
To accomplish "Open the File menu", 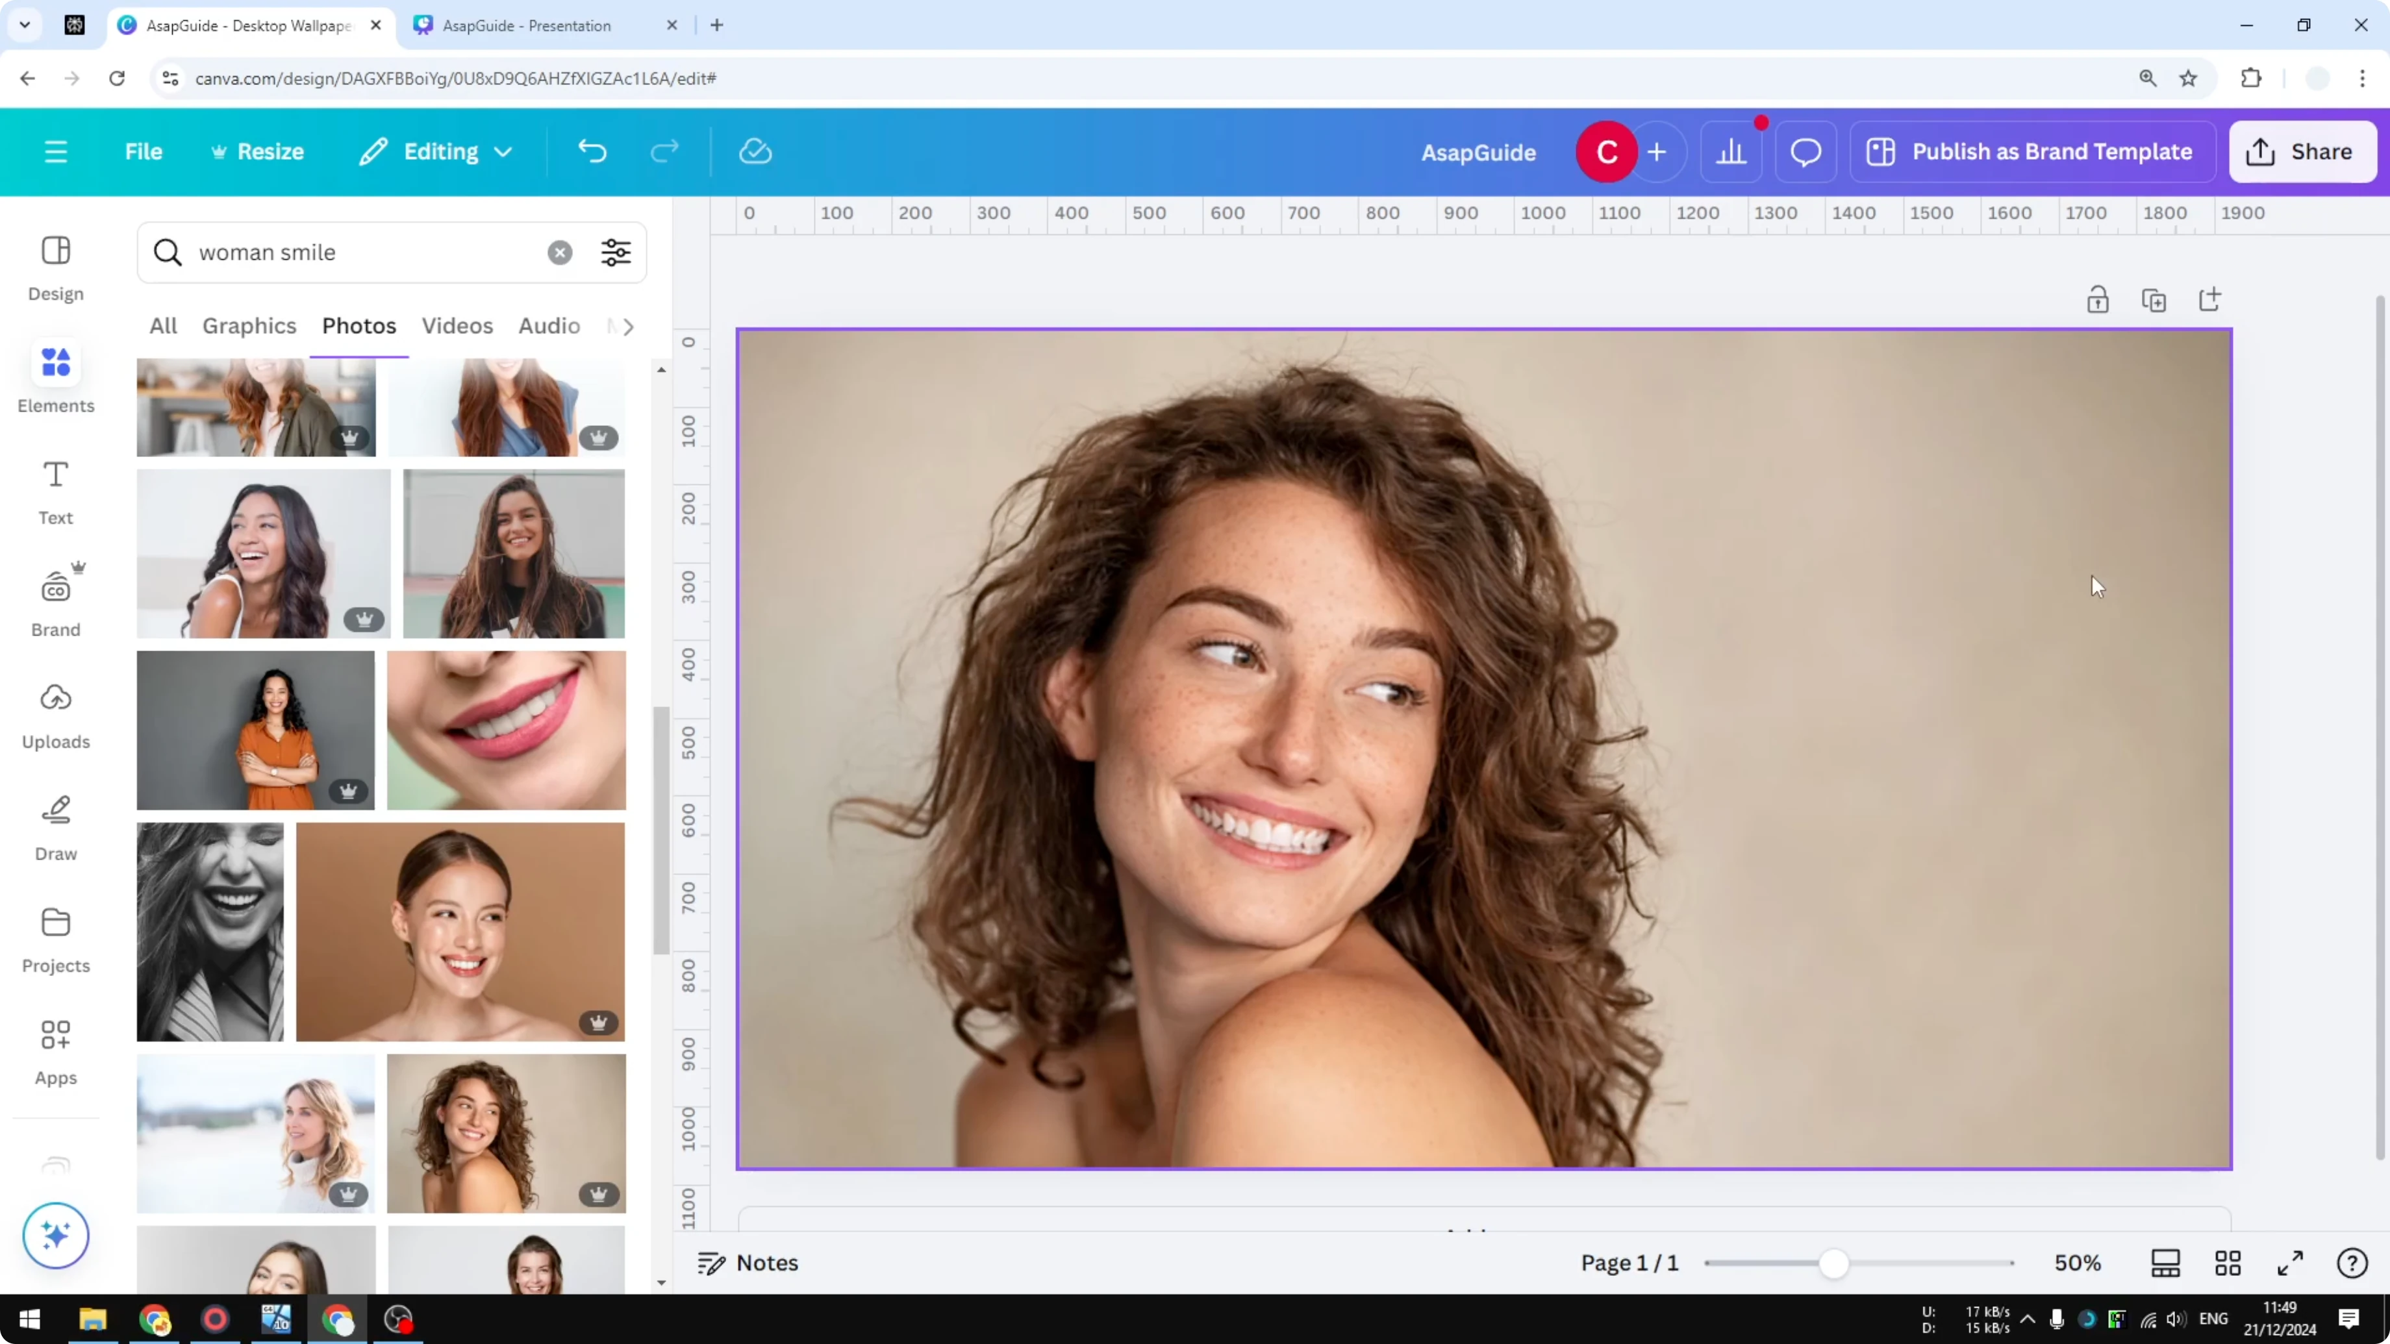I will pos(144,151).
